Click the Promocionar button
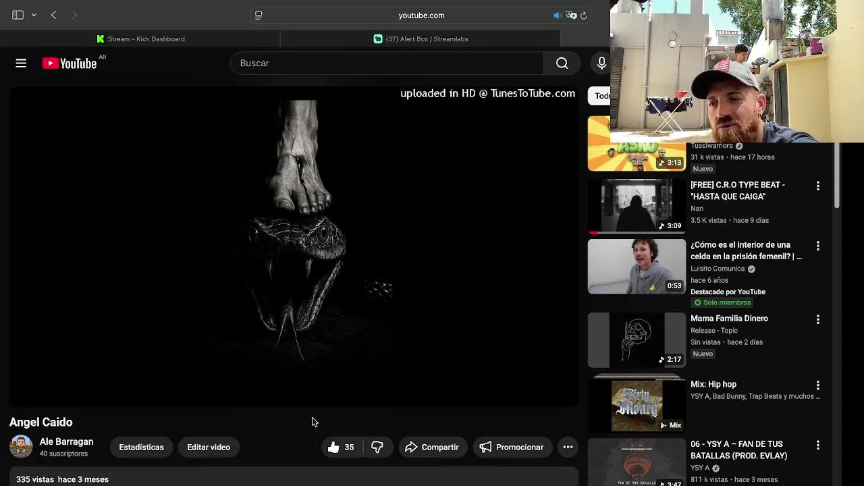Image resolution: width=864 pixels, height=486 pixels. (512, 447)
